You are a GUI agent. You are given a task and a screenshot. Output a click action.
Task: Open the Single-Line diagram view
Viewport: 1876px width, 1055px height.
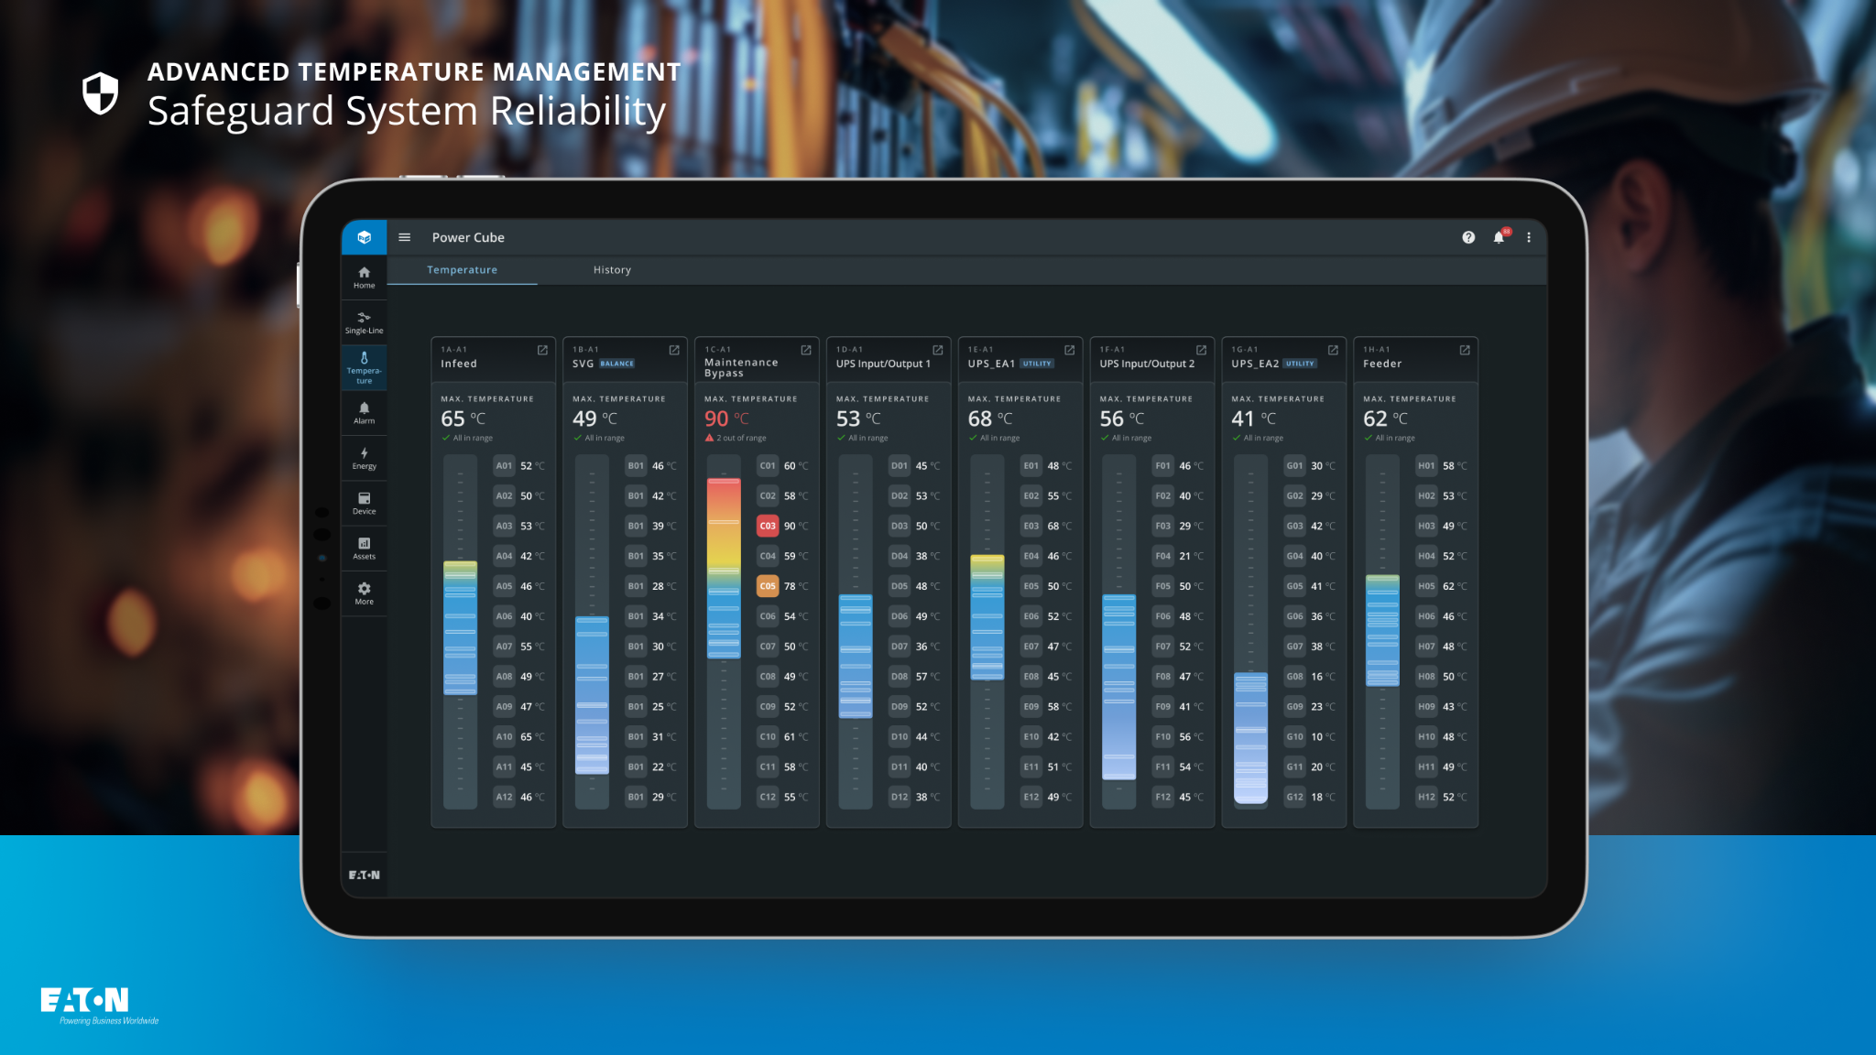364,322
